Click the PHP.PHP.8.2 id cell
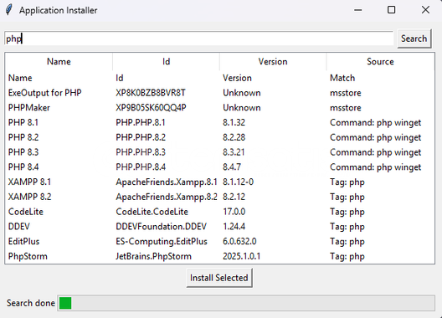The height and width of the screenshot is (318, 442). [x=141, y=137]
